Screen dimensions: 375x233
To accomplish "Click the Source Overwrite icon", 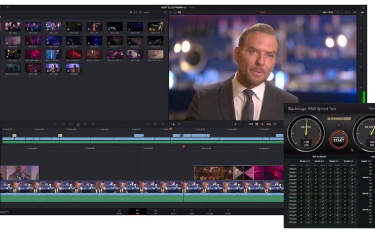I will (x=93, y=124).
